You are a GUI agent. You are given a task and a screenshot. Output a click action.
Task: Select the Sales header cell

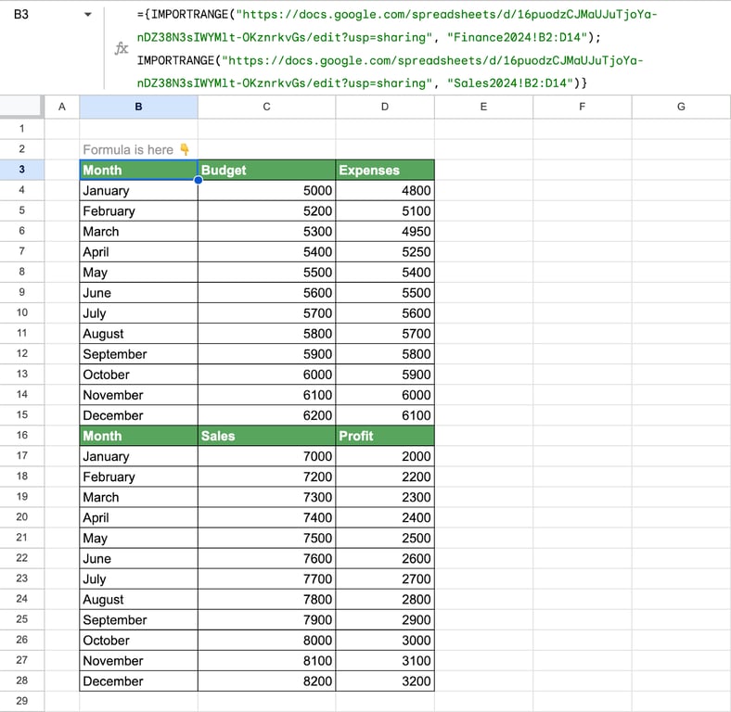pyautogui.click(x=266, y=436)
